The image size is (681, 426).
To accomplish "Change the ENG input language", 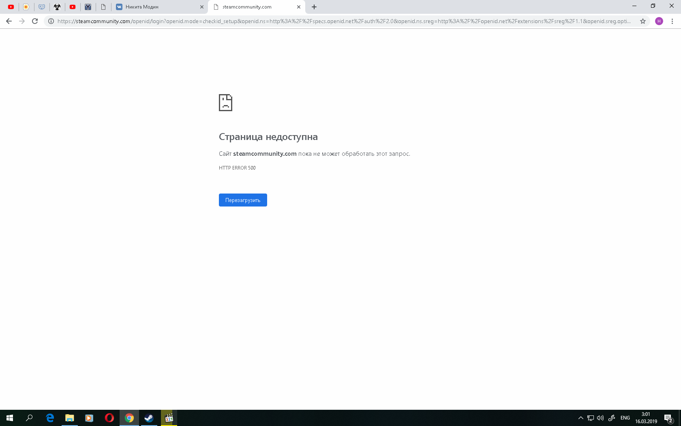I will click(625, 418).
